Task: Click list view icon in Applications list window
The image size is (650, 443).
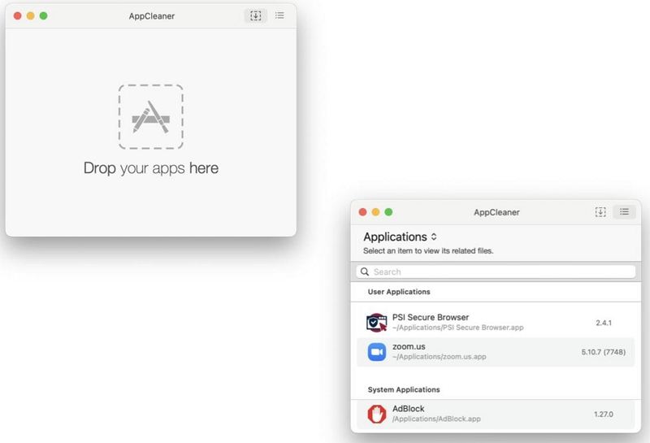Action: (624, 212)
